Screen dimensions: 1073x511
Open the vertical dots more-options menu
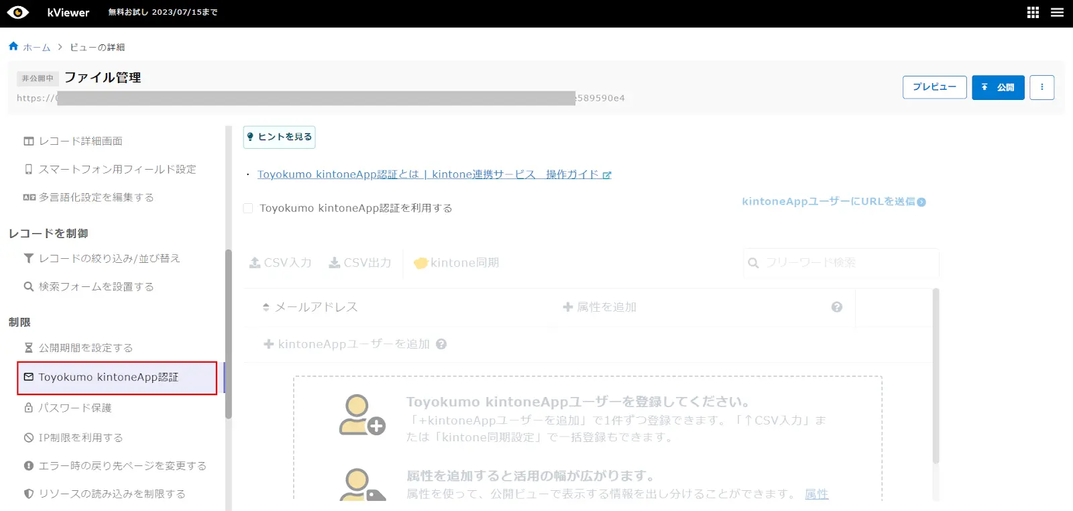[x=1041, y=87]
